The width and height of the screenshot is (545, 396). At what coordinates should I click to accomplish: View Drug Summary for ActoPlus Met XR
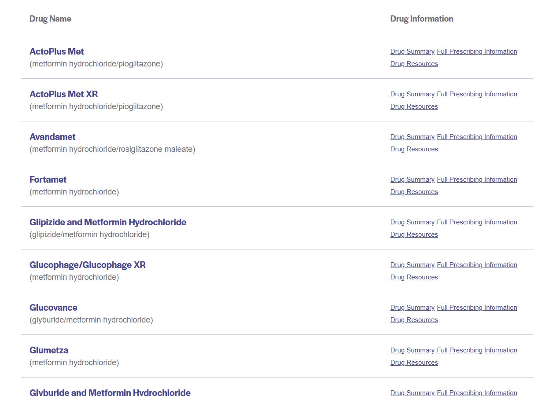pos(412,94)
